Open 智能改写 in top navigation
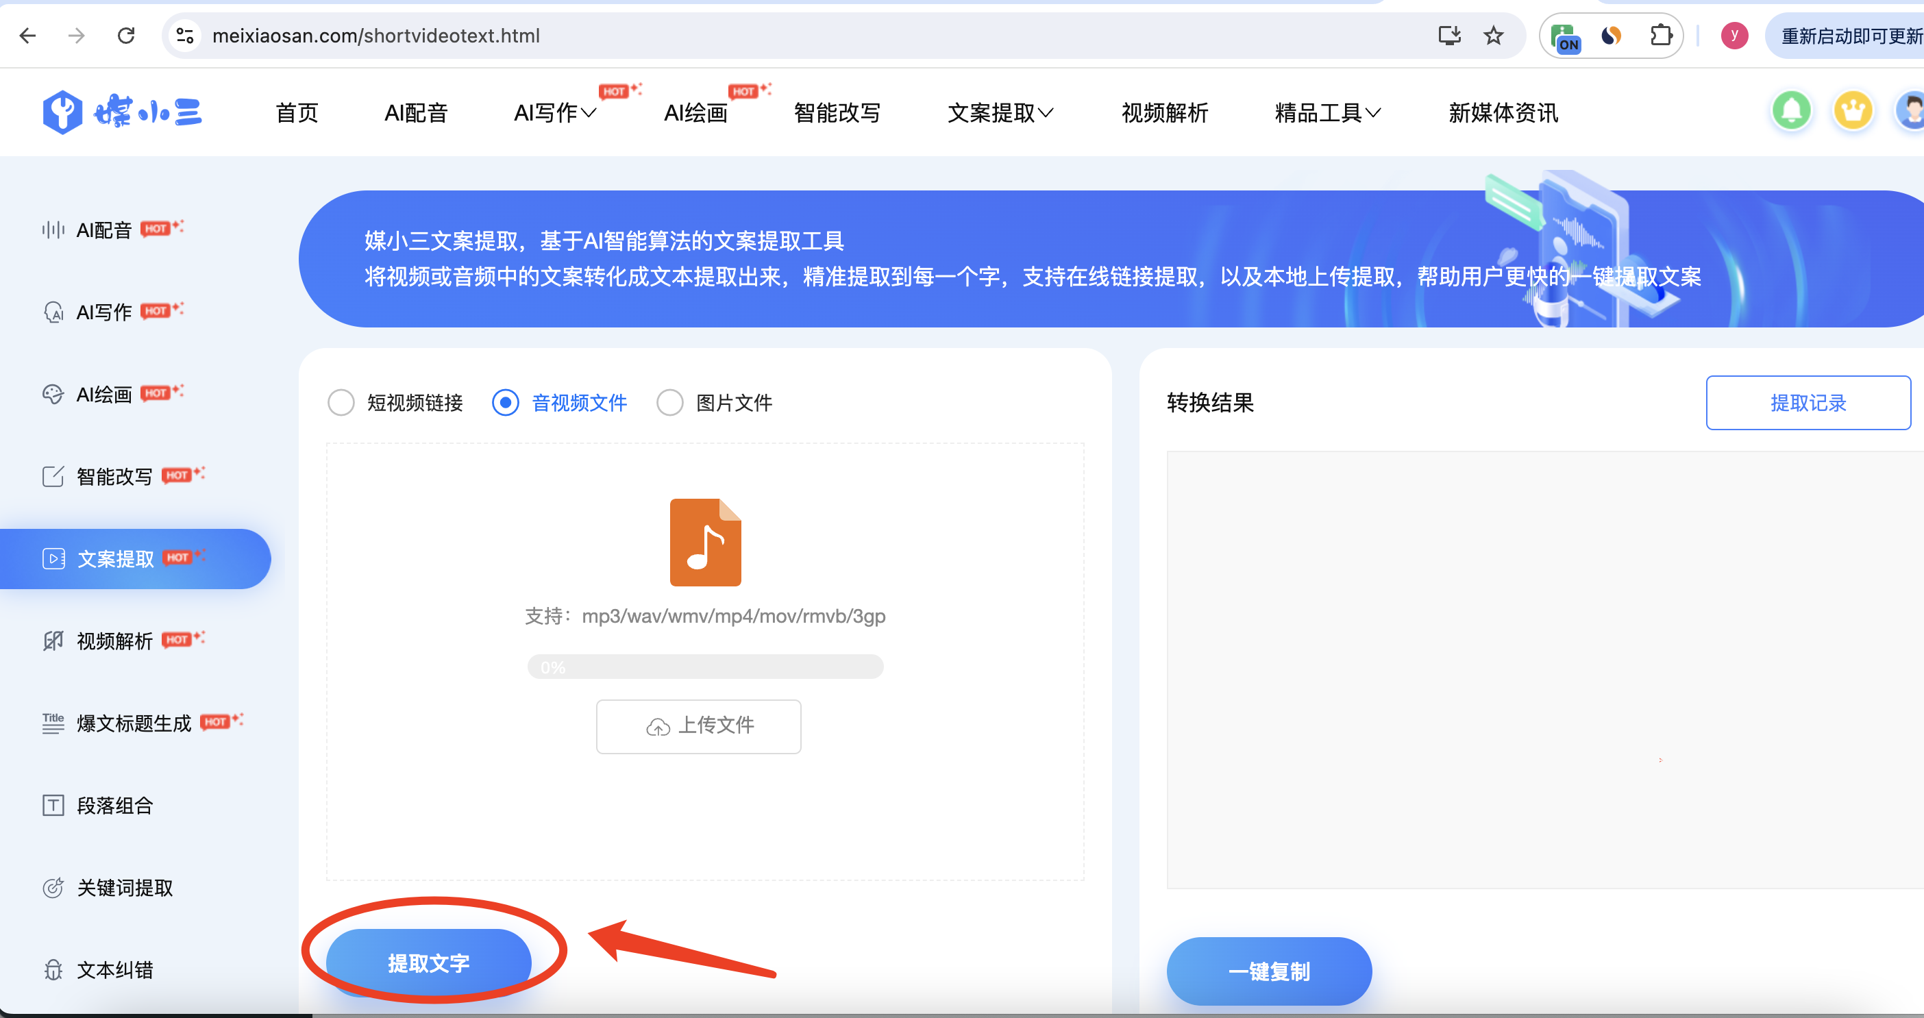The width and height of the screenshot is (1924, 1018). [x=837, y=113]
